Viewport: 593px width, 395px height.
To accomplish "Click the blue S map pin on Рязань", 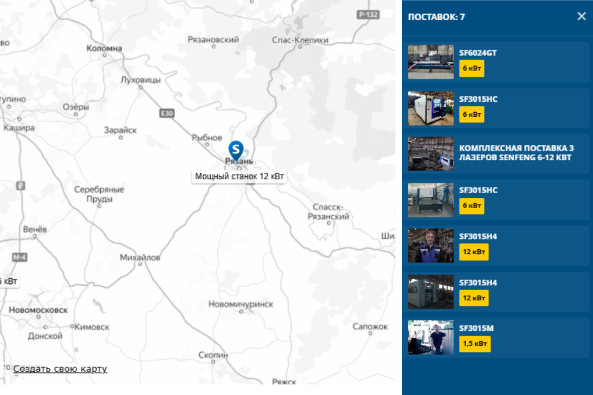I will click(236, 150).
